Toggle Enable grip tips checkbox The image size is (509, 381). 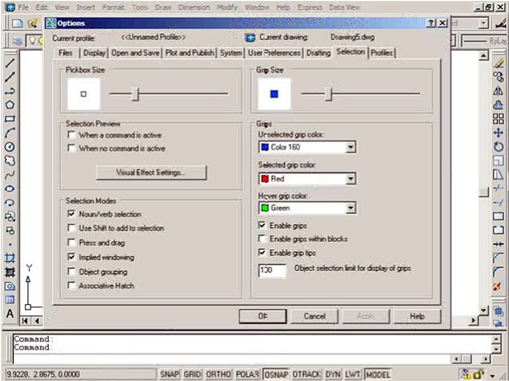[x=262, y=252]
